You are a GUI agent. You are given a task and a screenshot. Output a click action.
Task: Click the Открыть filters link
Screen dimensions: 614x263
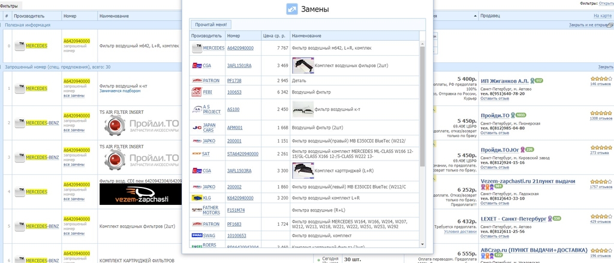click(606, 3)
